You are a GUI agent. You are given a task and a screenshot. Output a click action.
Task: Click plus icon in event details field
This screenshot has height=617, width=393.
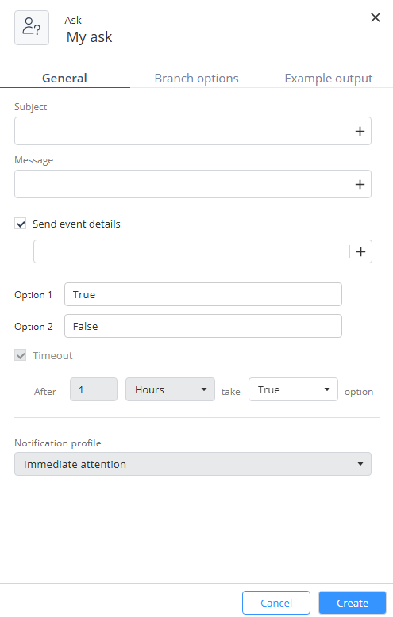[360, 251]
